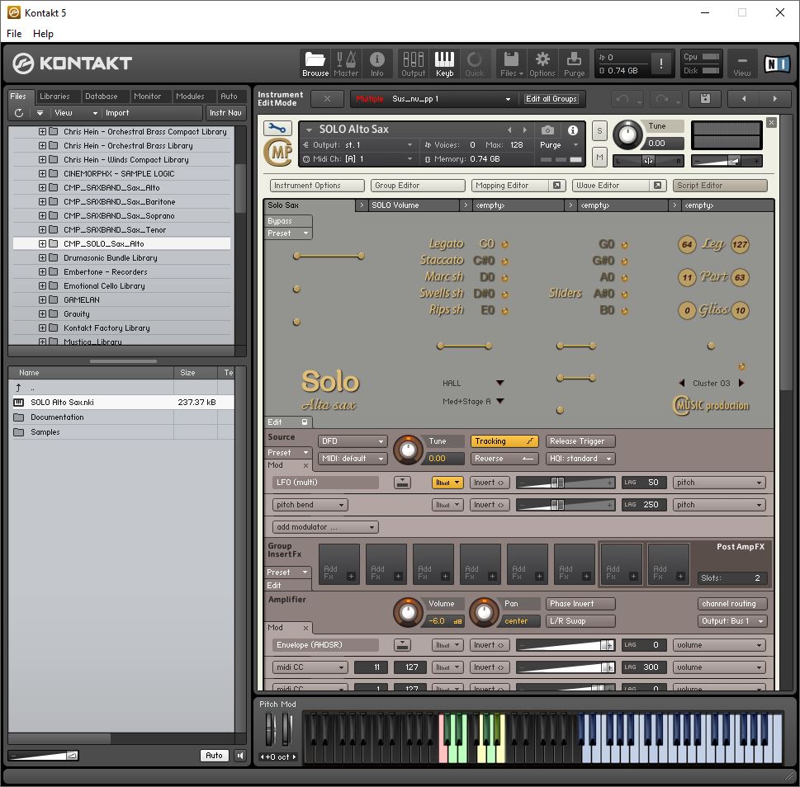800x787 pixels.
Task: Expand the CMP_SOLO_Sax_Alto folder
Action: click(x=42, y=243)
